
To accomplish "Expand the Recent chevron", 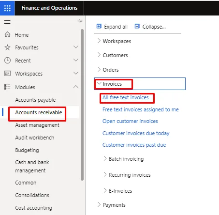I will click(76, 60).
